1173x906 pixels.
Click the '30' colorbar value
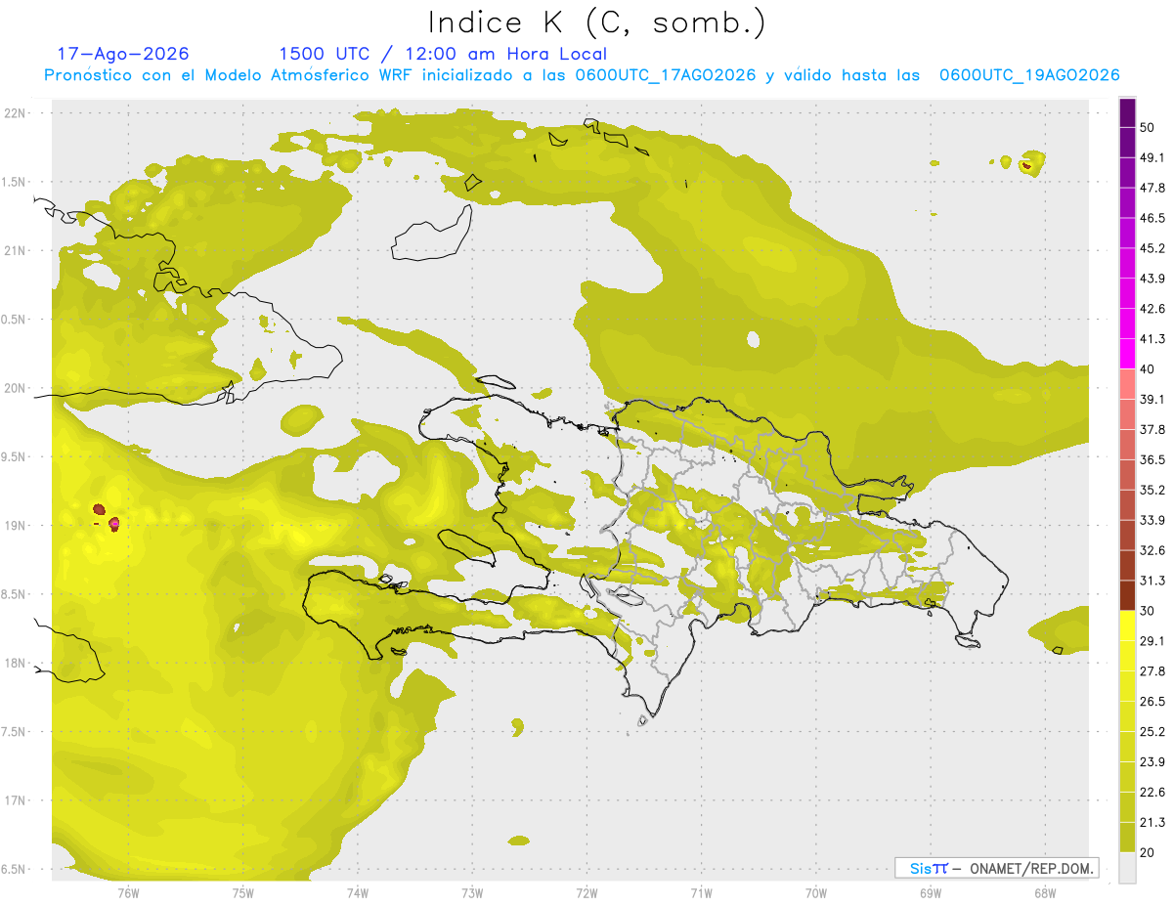click(1148, 611)
